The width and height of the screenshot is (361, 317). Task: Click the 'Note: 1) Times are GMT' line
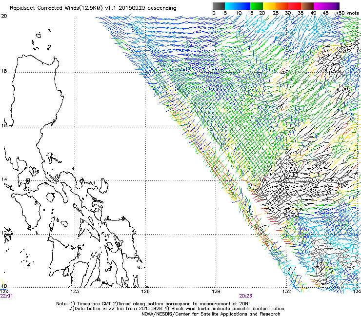(x=152, y=304)
